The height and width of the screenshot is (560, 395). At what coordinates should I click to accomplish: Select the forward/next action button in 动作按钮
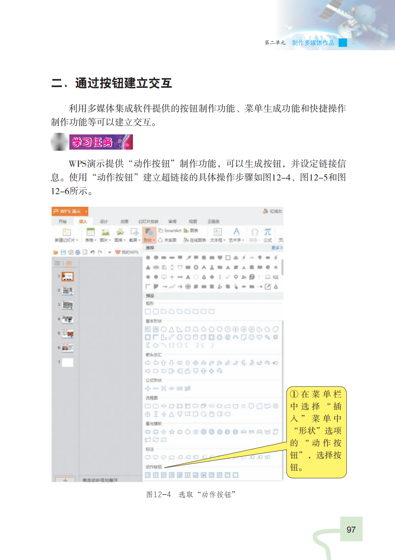coord(155,475)
